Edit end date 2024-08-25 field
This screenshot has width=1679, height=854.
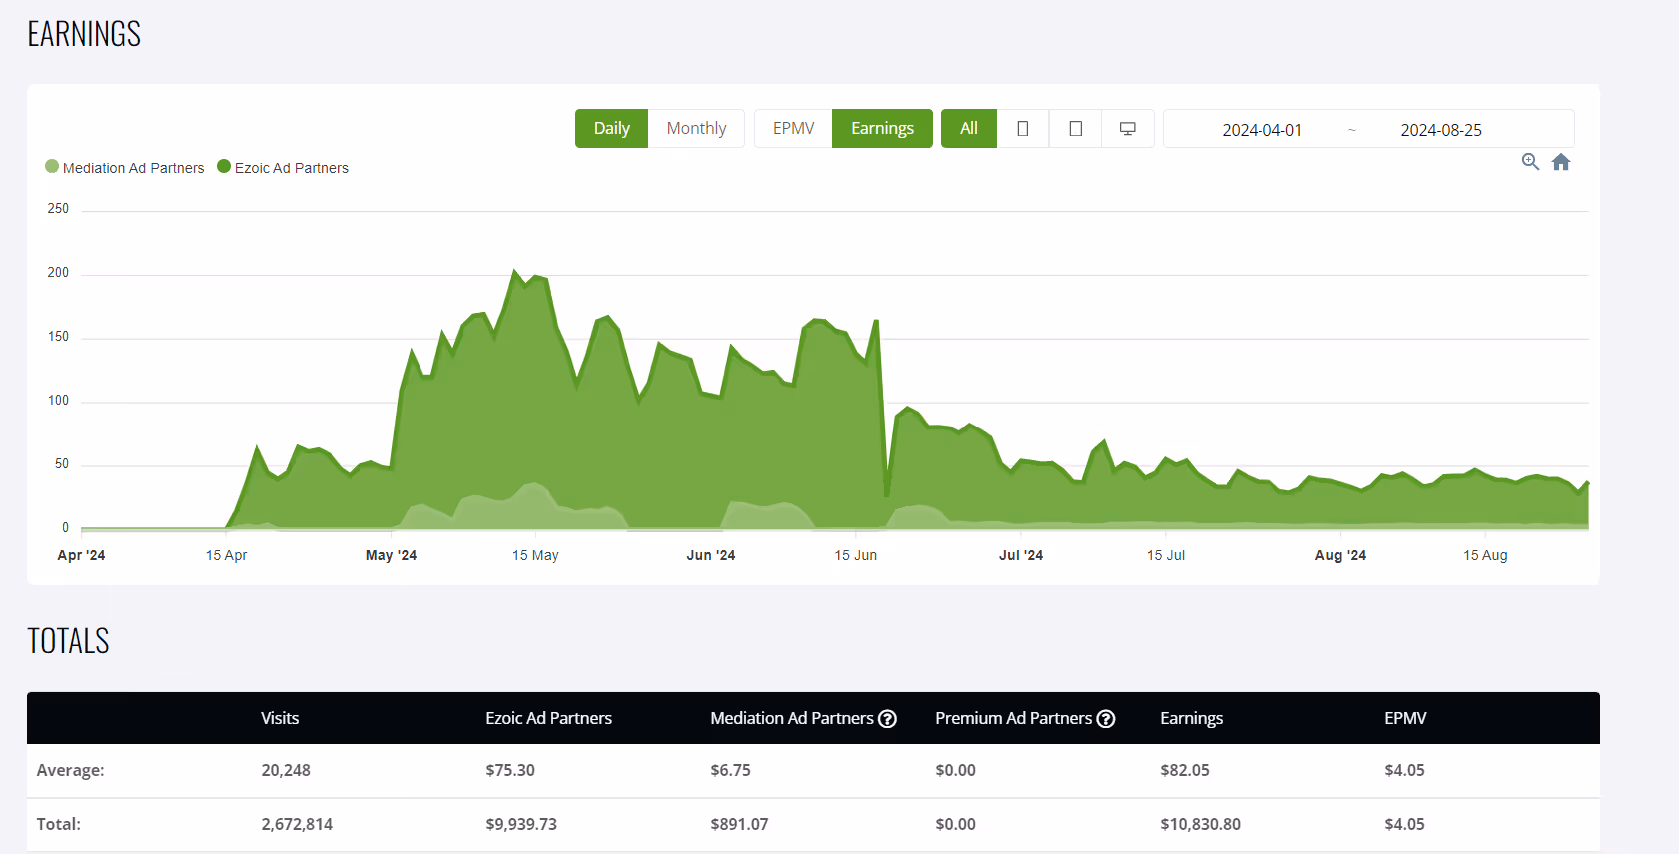[x=1441, y=130]
